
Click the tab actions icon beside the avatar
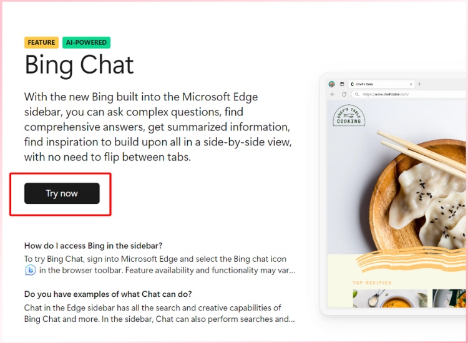pos(342,84)
